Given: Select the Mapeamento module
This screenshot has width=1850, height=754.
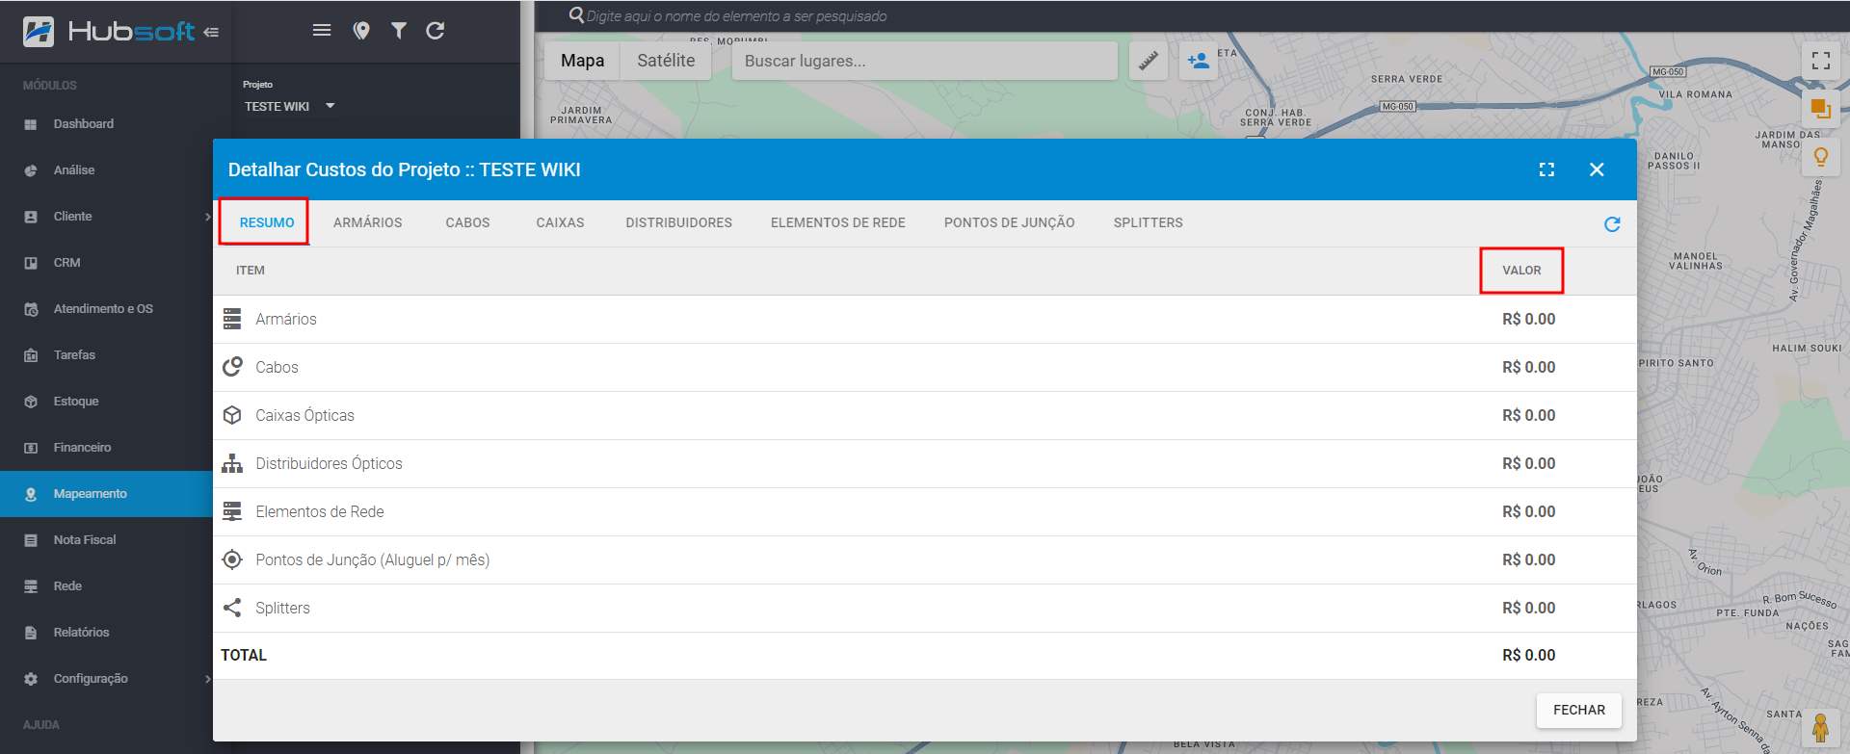Looking at the screenshot, I should tap(106, 494).
